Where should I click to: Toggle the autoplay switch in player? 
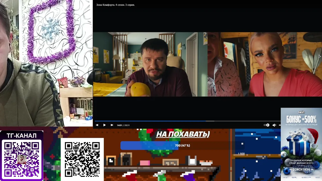266,125
